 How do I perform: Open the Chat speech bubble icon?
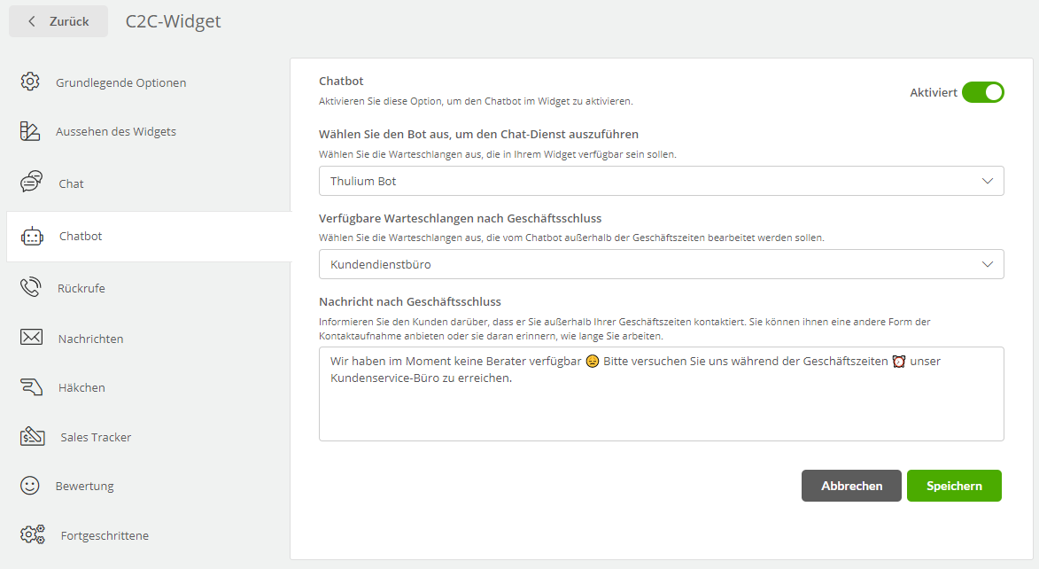point(31,181)
